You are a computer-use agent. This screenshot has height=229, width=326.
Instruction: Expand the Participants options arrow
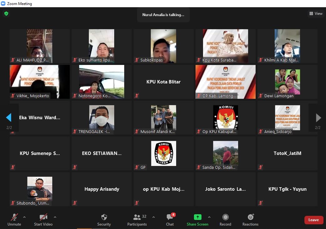pyautogui.click(x=154, y=217)
